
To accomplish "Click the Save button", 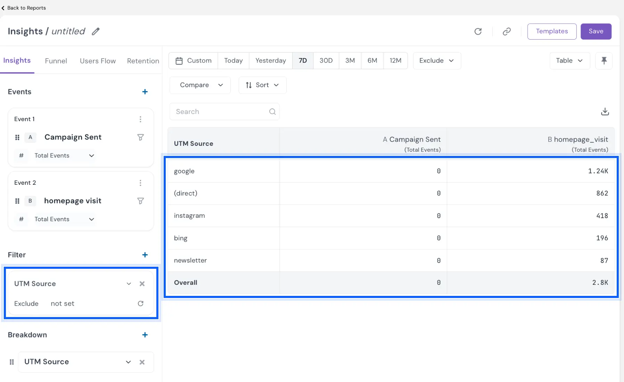I will tap(596, 31).
